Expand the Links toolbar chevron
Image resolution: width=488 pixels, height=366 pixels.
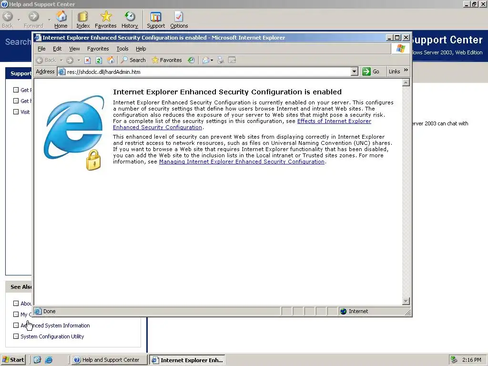406,71
